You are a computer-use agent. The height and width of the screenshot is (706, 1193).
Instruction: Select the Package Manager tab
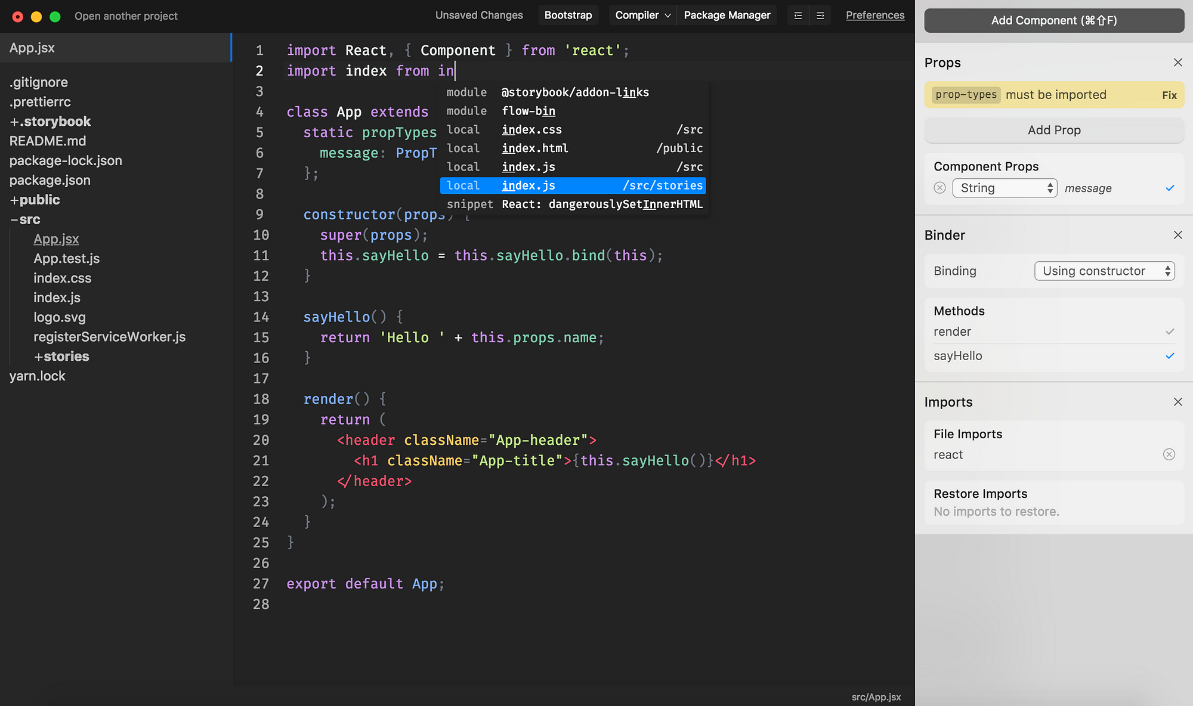click(727, 15)
